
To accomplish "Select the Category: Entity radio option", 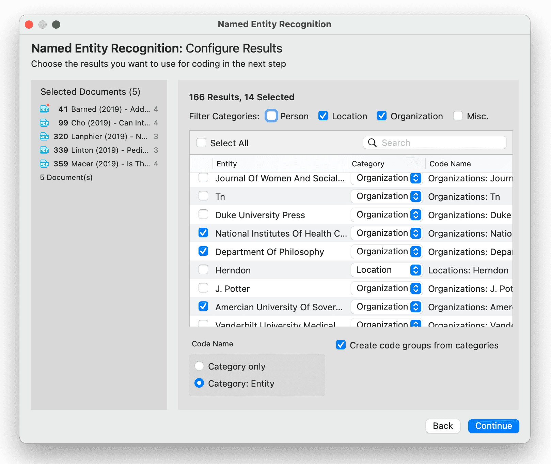I will (x=199, y=383).
